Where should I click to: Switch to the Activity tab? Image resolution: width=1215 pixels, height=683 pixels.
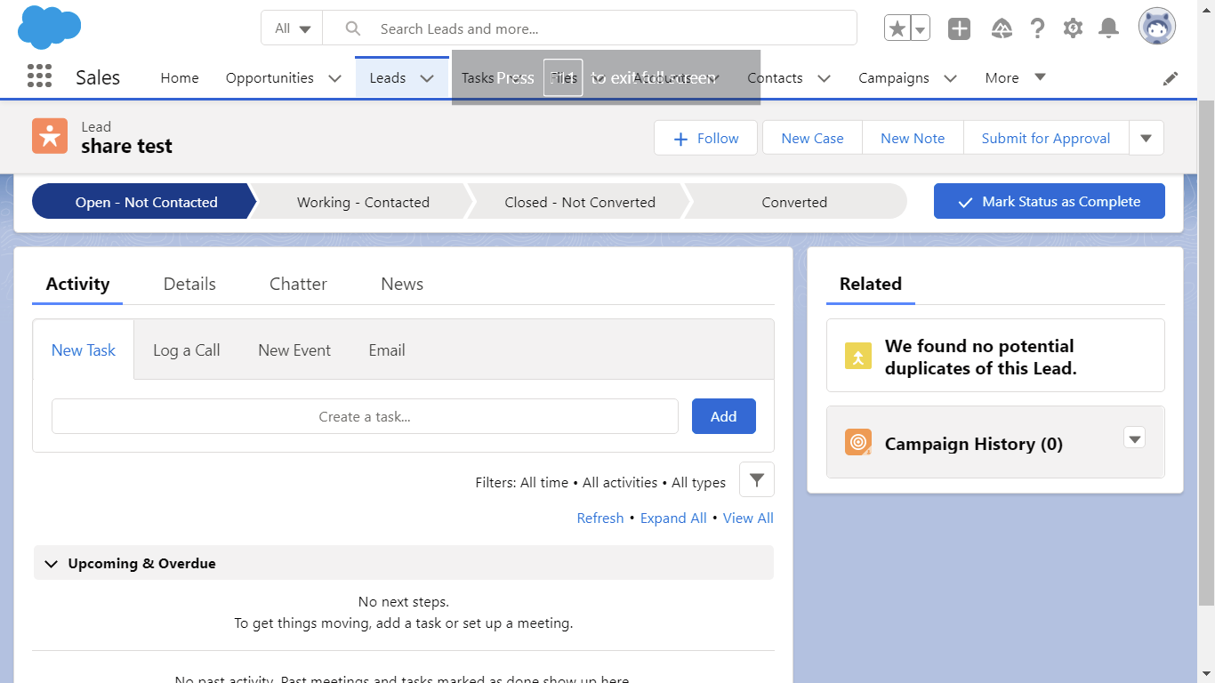tap(77, 284)
